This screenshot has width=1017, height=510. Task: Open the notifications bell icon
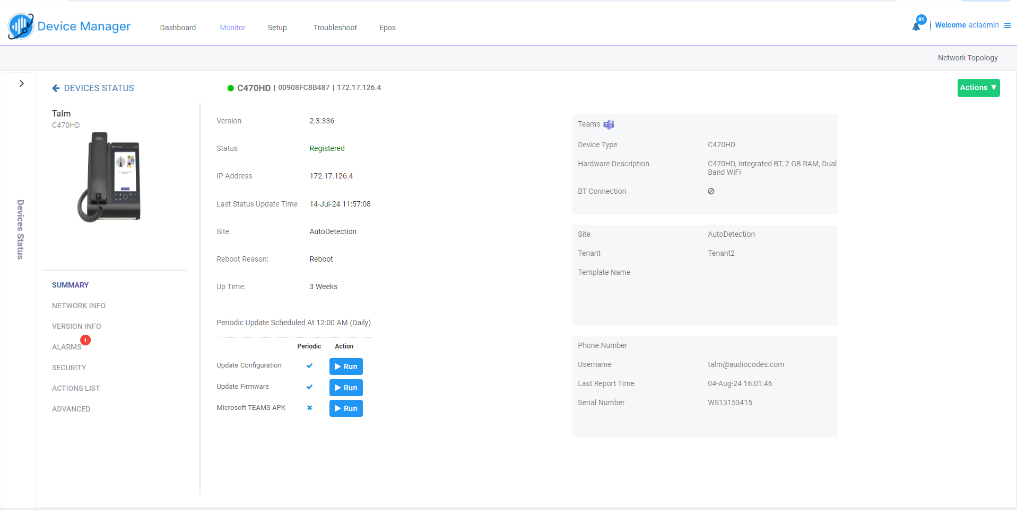pyautogui.click(x=916, y=26)
